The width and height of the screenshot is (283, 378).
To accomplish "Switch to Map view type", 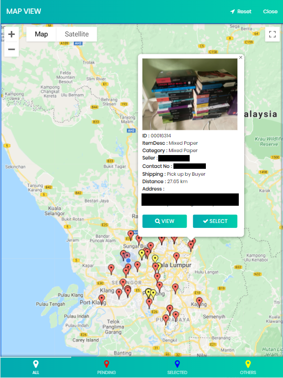I will point(41,34).
